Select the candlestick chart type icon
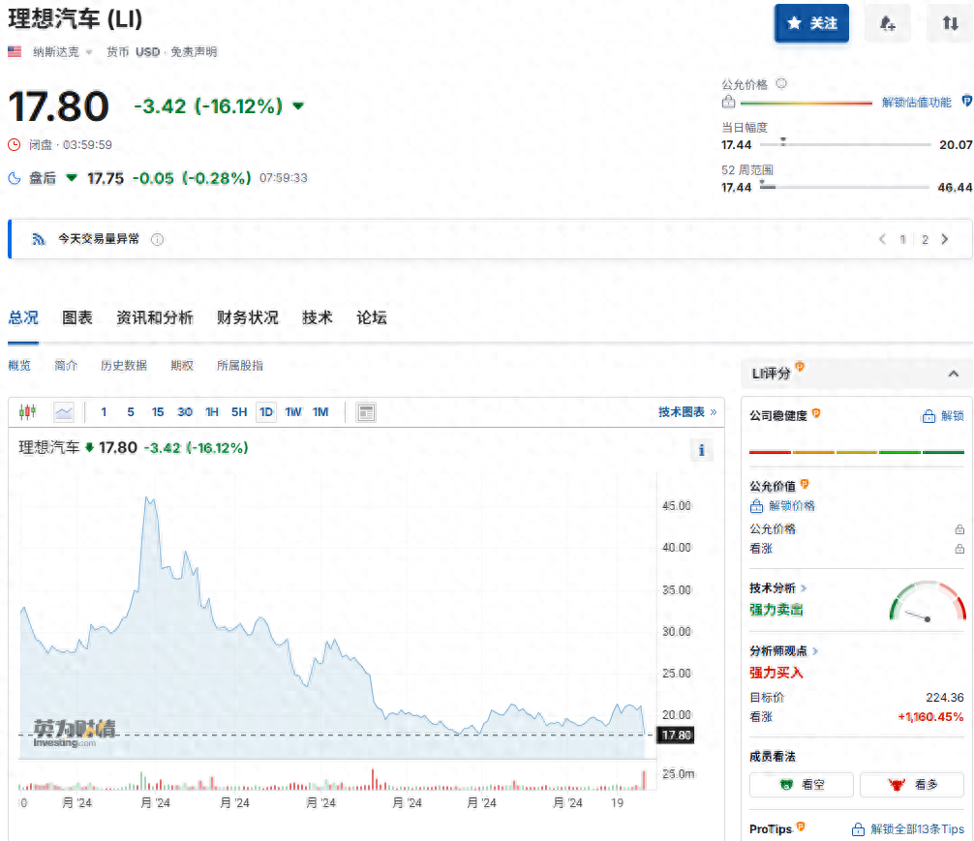This screenshot has width=974, height=841. pos(27,412)
